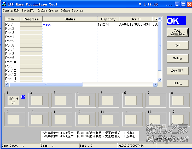This screenshot has width=192, height=149.
Task: Click the horizontal scrollbar left arrow
Action: tap(7, 84)
